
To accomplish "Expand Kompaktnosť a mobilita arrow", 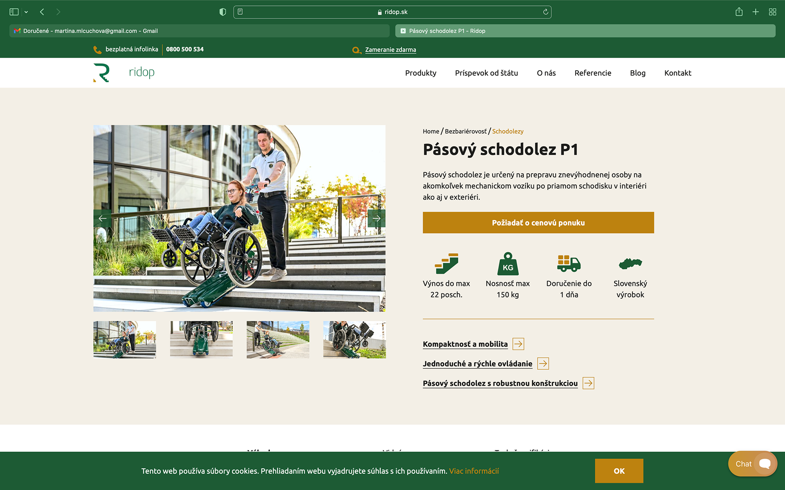I will click(x=518, y=344).
